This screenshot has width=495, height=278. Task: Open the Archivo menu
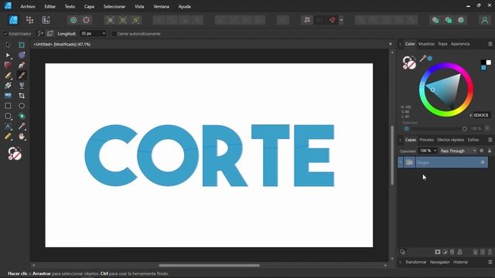click(x=28, y=6)
